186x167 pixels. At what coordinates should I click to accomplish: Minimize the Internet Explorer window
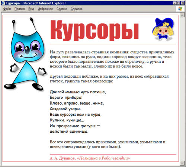(174, 3)
